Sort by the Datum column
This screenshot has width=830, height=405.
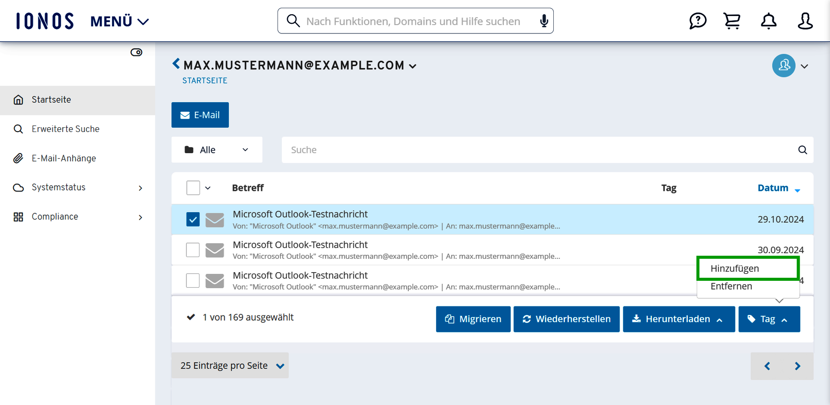(x=779, y=188)
